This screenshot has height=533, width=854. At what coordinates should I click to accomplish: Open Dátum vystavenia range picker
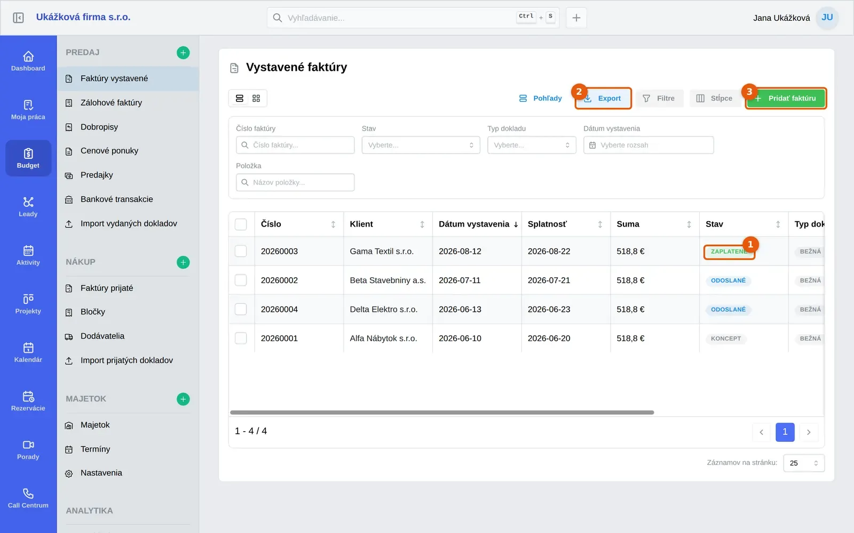coord(649,145)
